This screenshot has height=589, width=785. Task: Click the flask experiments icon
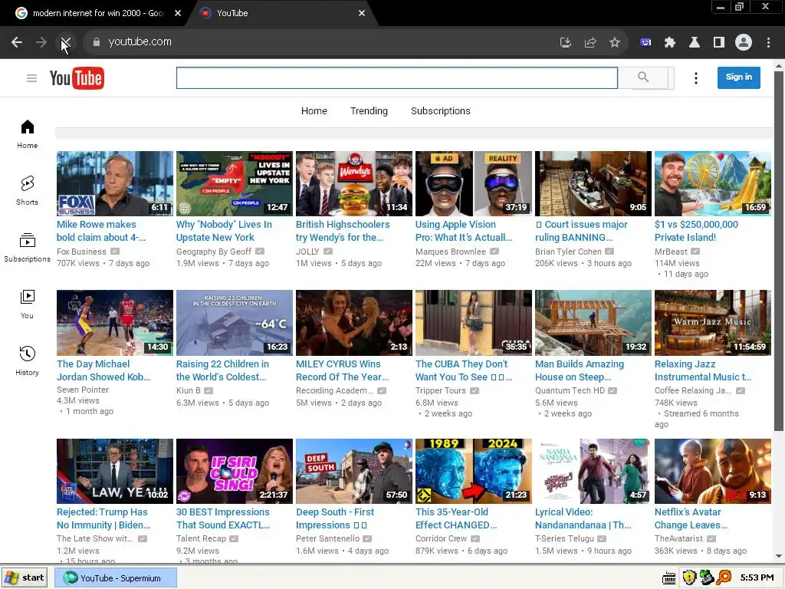[x=695, y=43]
